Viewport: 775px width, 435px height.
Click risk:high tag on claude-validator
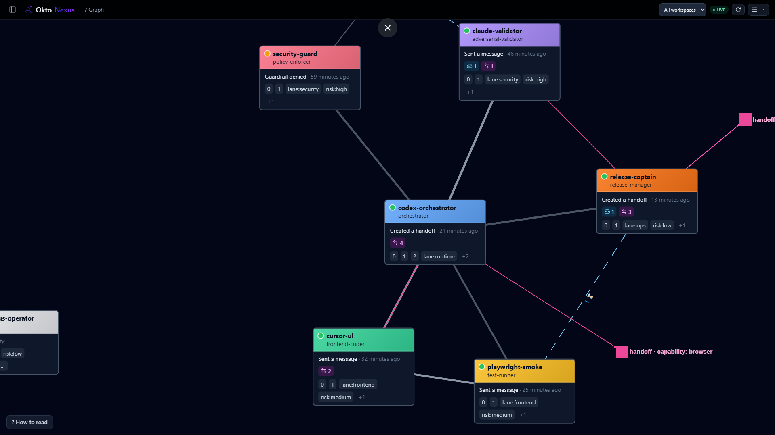536,80
